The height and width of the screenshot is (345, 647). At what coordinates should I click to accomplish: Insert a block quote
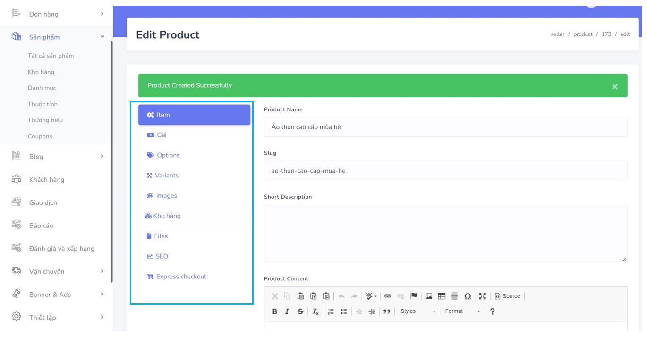(x=387, y=311)
